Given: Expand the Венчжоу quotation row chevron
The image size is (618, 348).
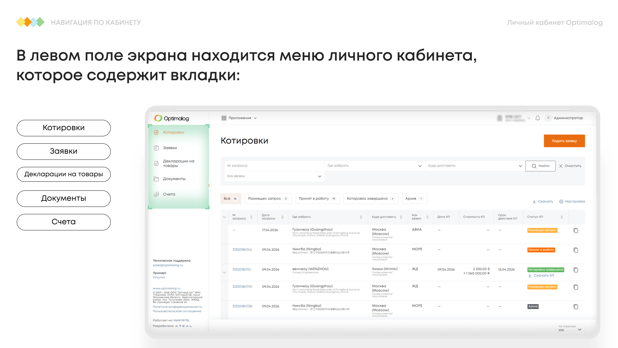Looking at the screenshot, I should tap(224, 273).
